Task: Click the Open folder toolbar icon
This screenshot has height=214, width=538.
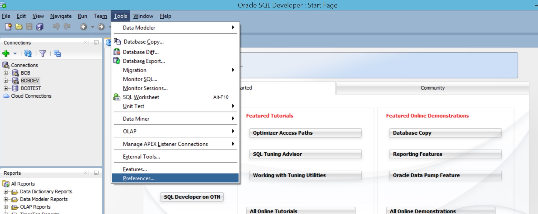Action: pyautogui.click(x=19, y=27)
